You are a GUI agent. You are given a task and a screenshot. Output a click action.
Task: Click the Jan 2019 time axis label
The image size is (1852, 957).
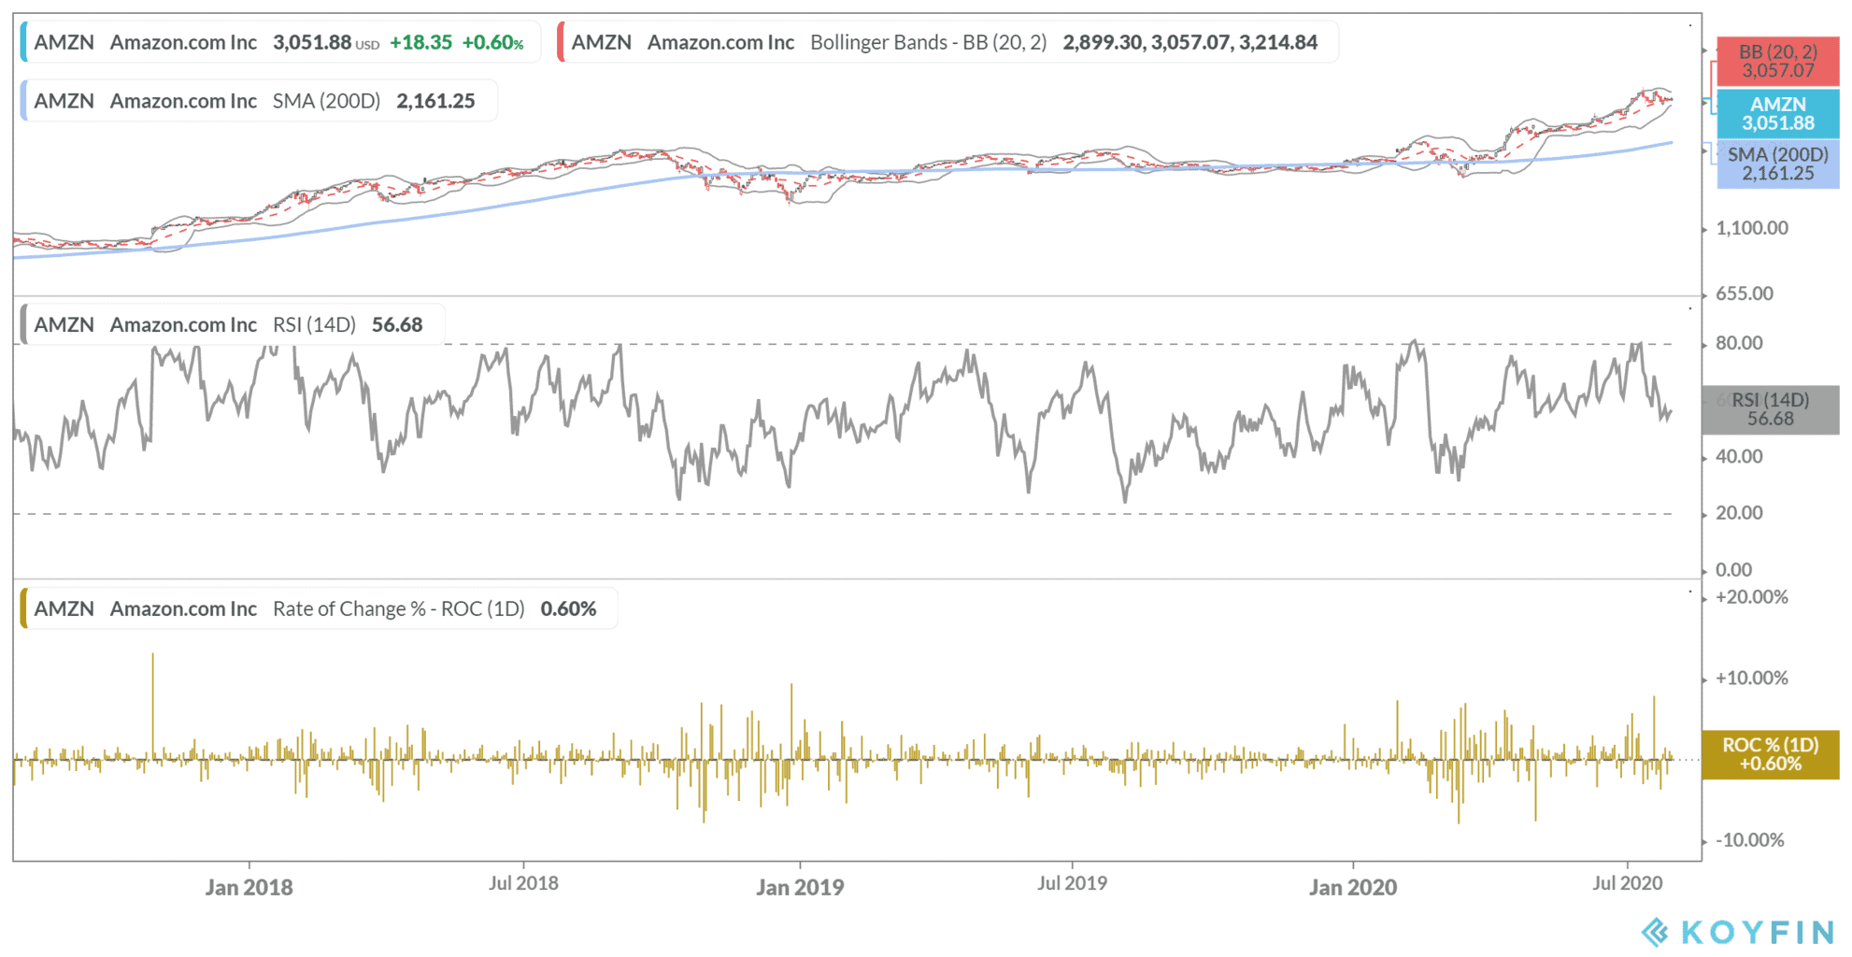800,887
